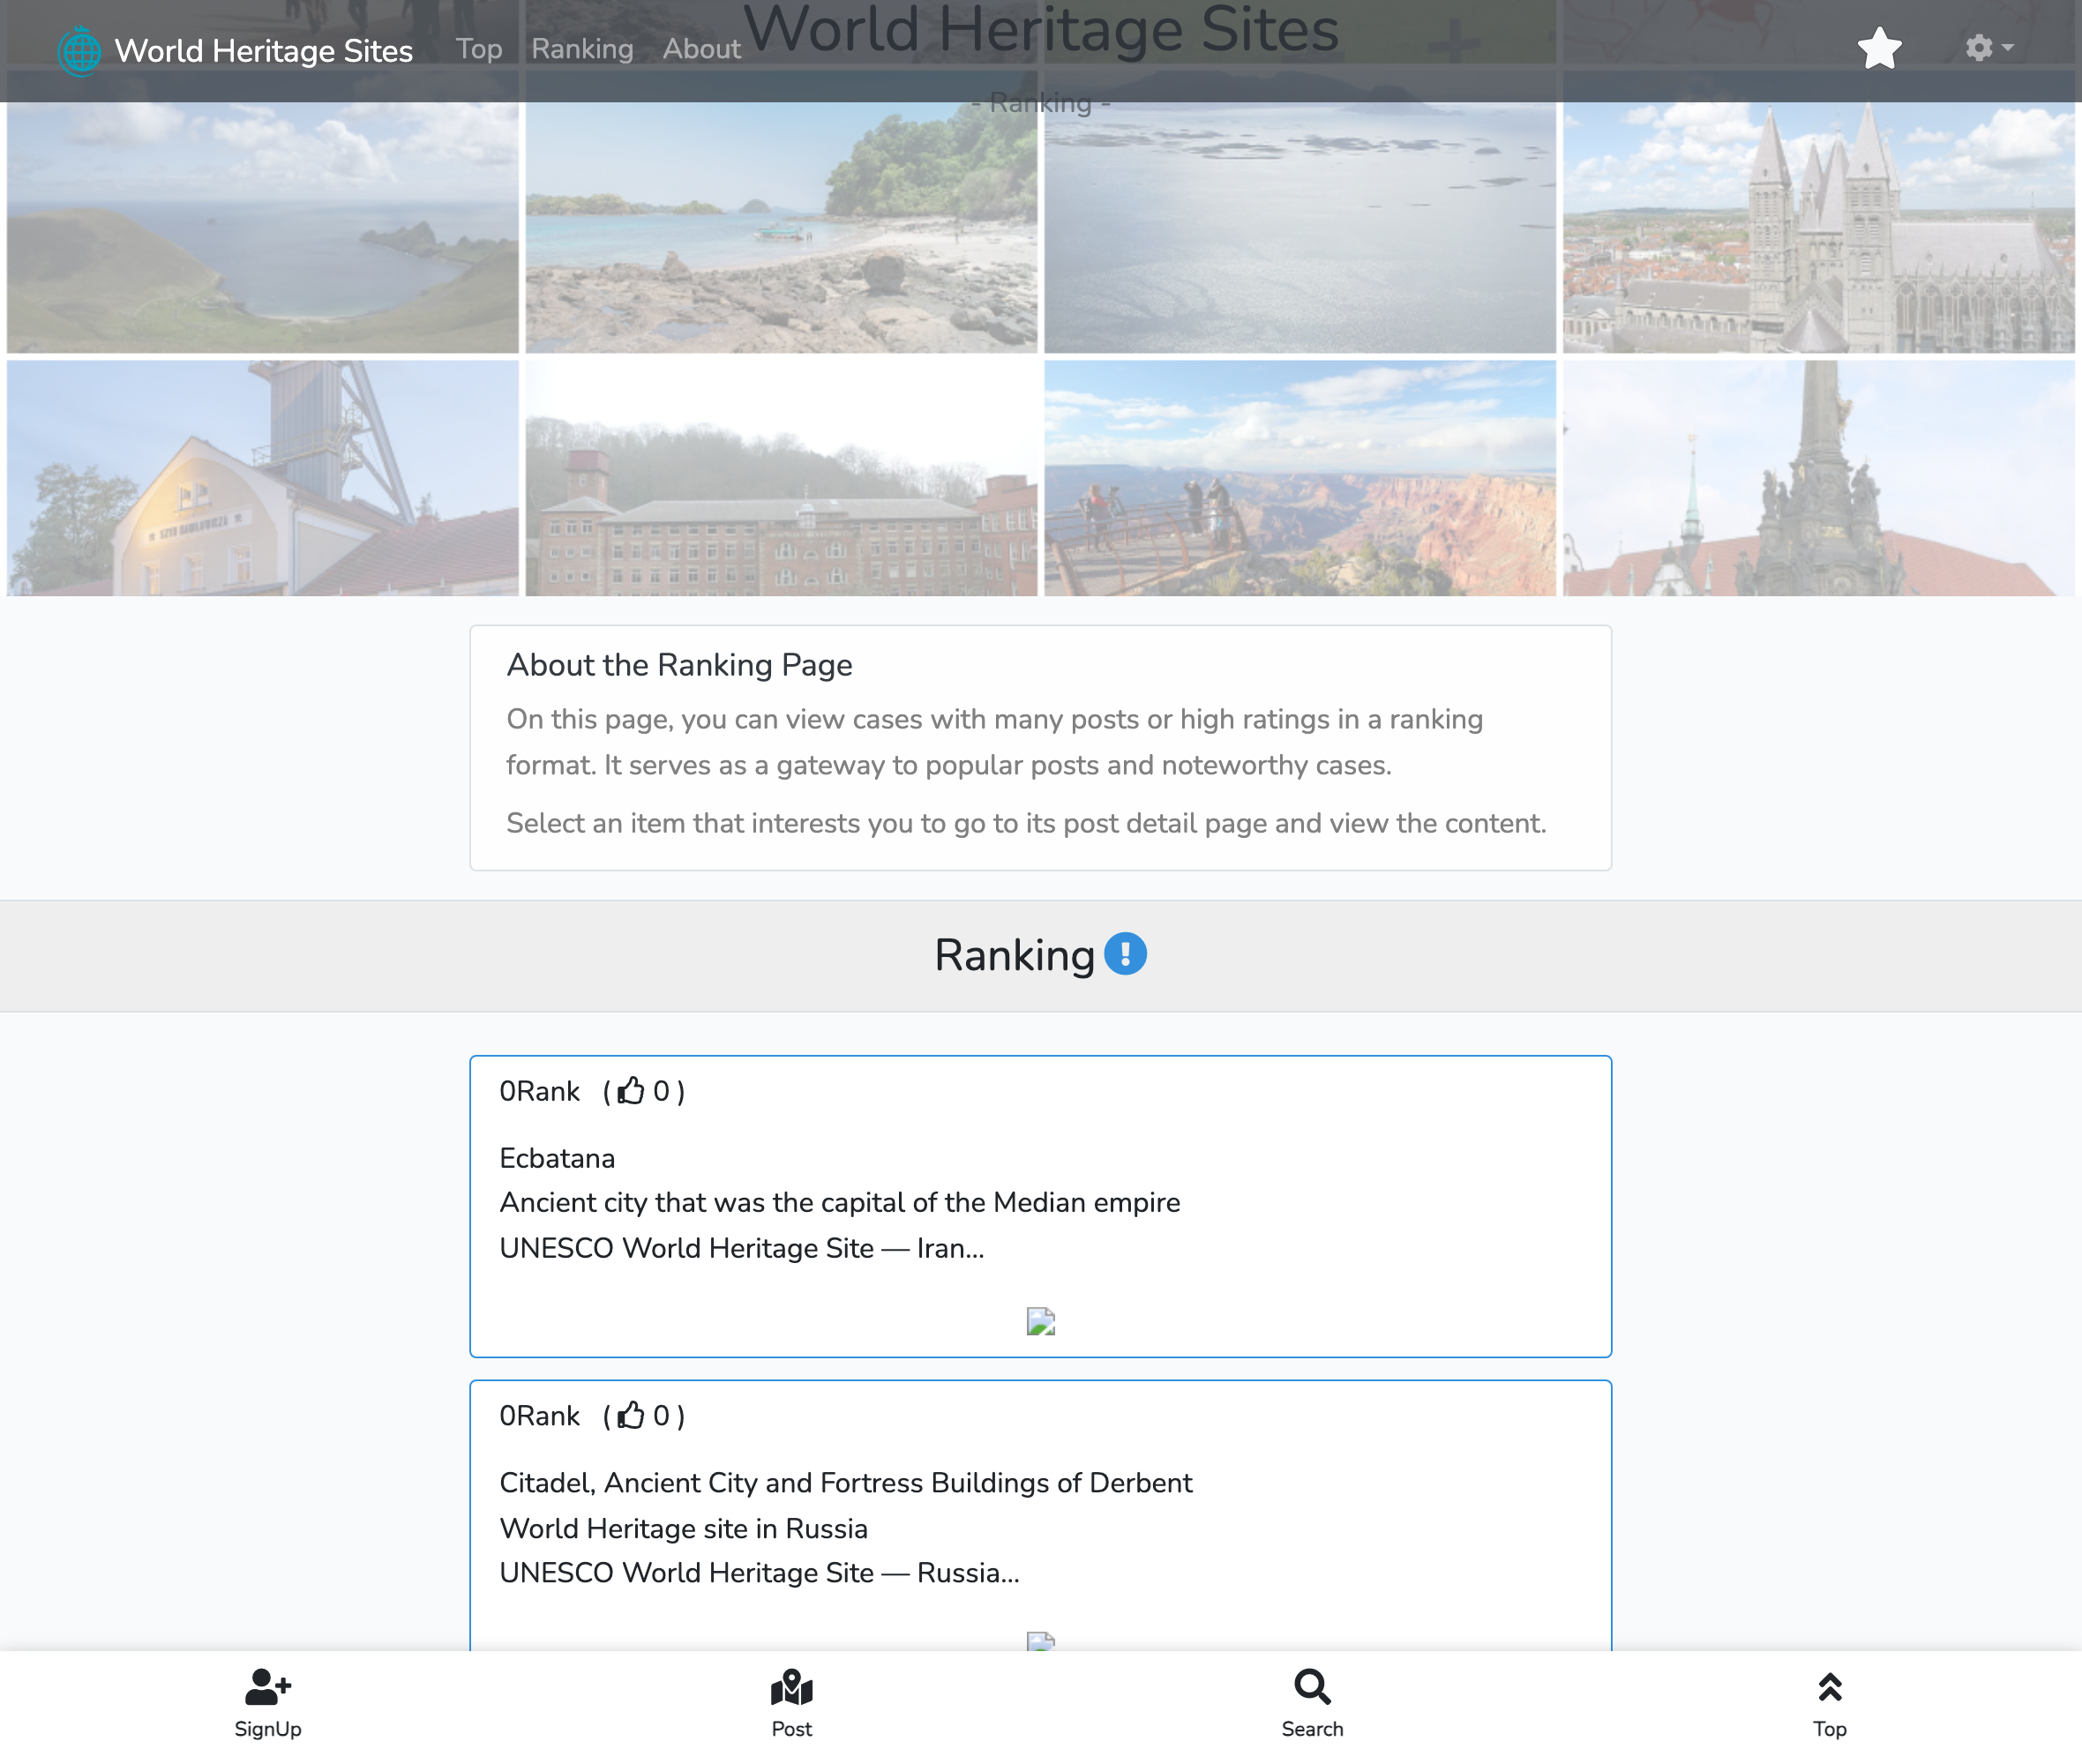Open the Ranking nav item

click(582, 49)
